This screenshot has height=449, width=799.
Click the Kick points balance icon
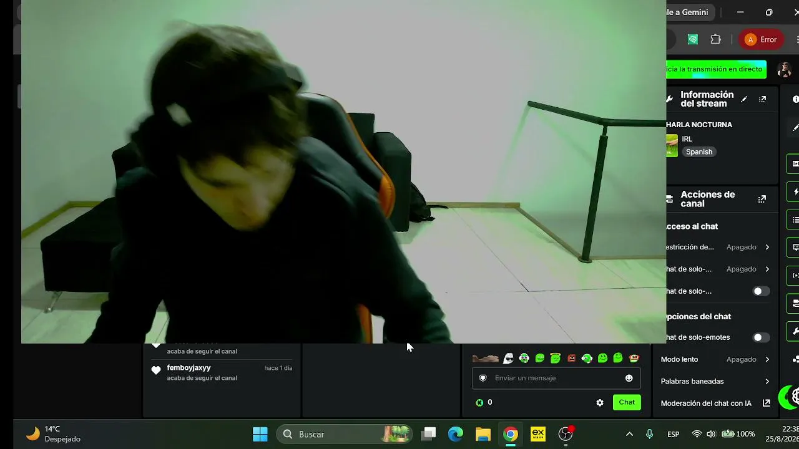[x=479, y=403]
